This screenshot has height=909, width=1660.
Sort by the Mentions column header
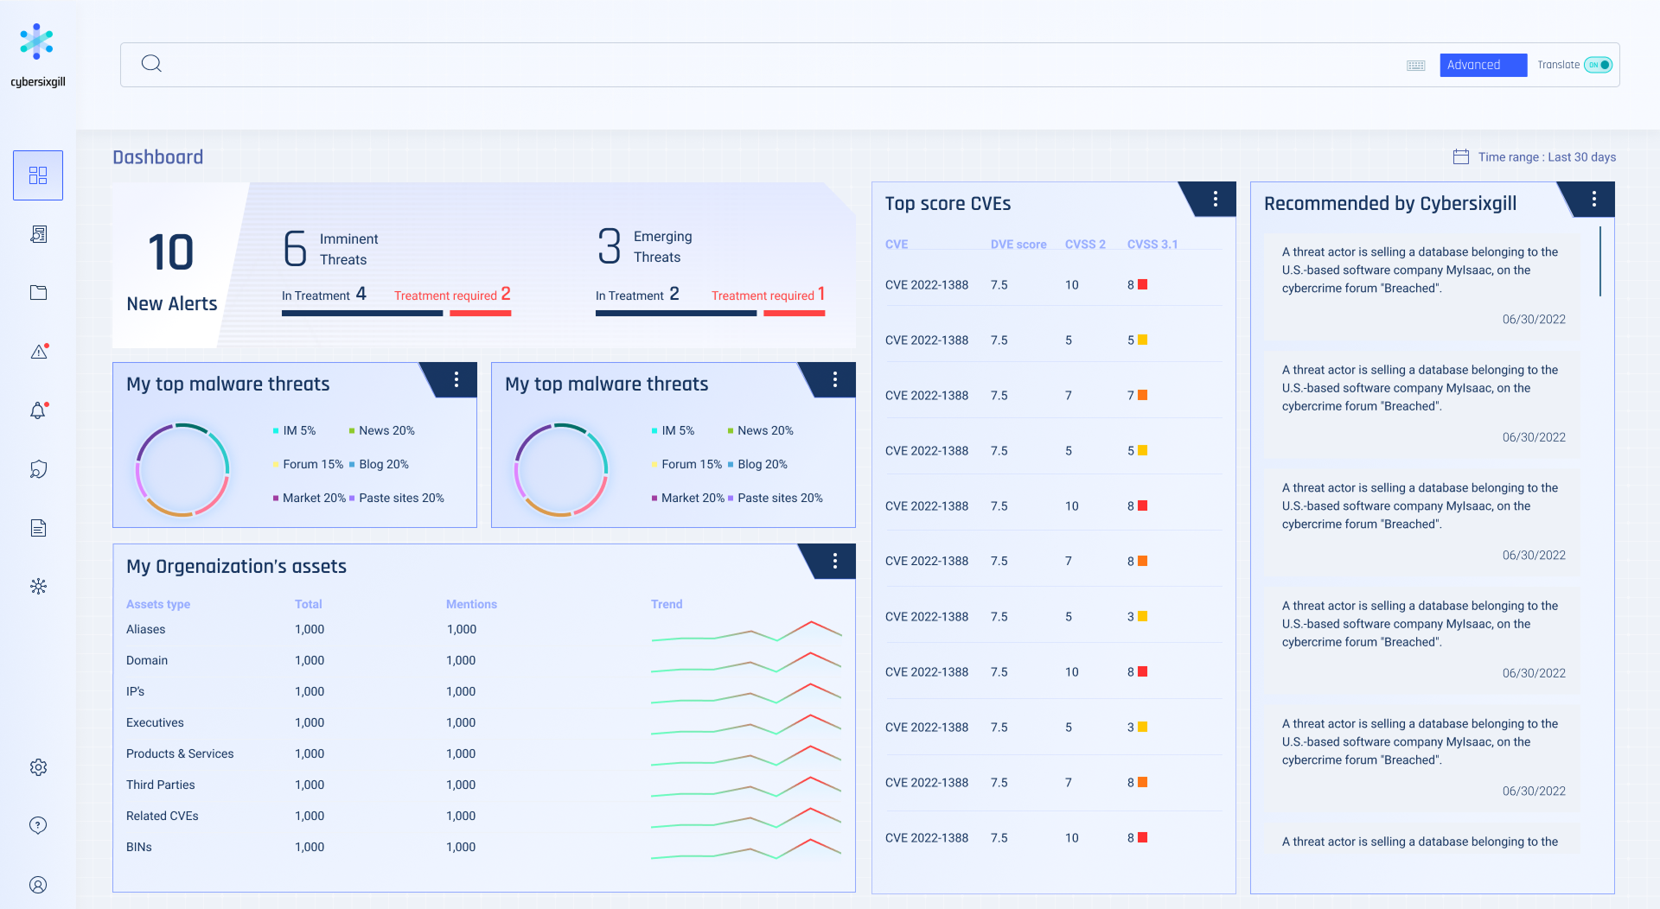[471, 604]
